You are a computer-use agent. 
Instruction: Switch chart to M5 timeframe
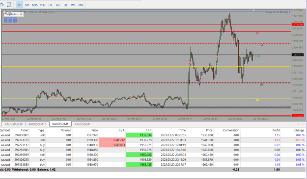pos(27,5)
